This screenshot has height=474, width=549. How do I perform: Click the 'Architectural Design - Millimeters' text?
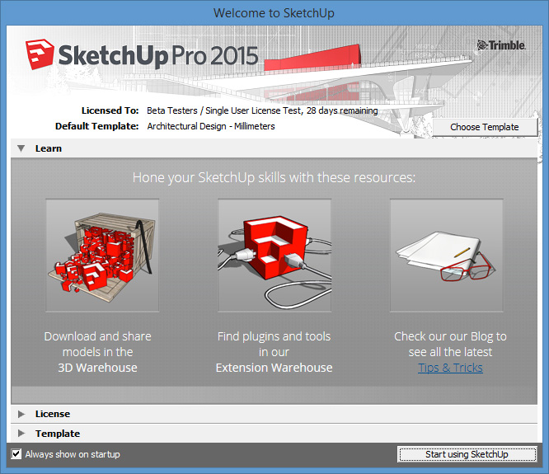point(211,126)
